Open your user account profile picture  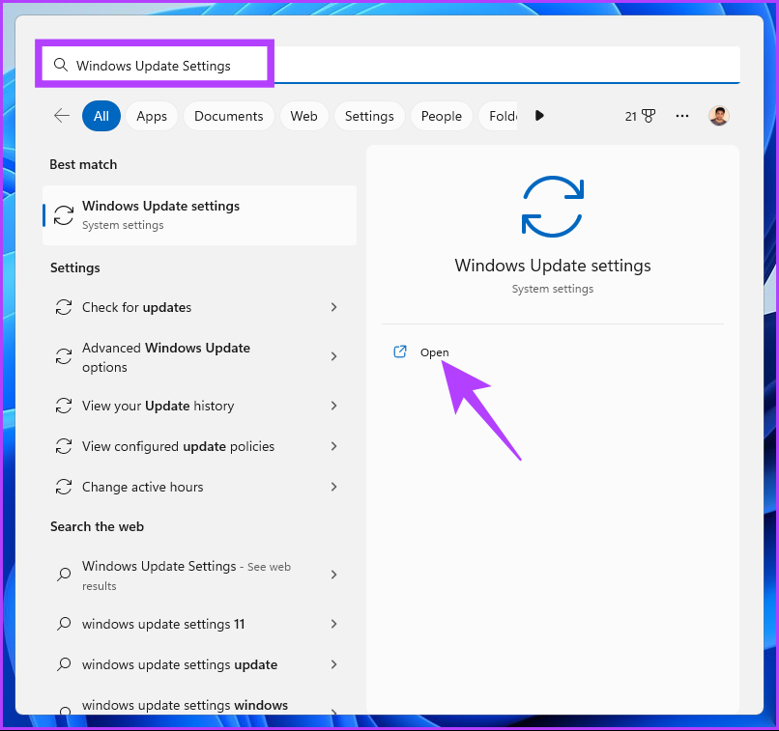point(718,115)
